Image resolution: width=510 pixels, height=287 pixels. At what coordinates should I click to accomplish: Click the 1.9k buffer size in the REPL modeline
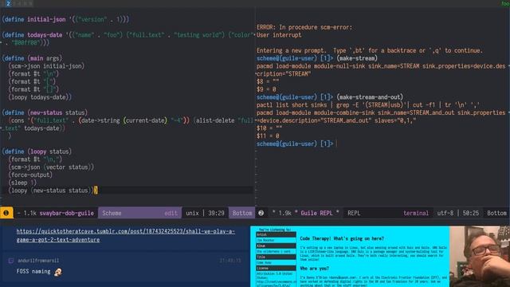tap(285, 213)
